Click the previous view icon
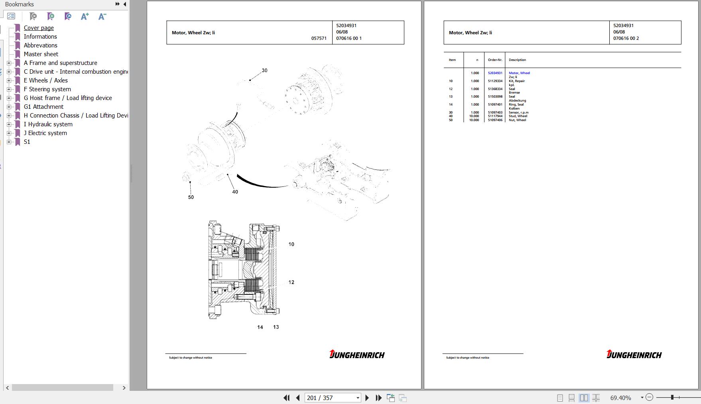Viewport: 701px width, 404px height. 391,398
